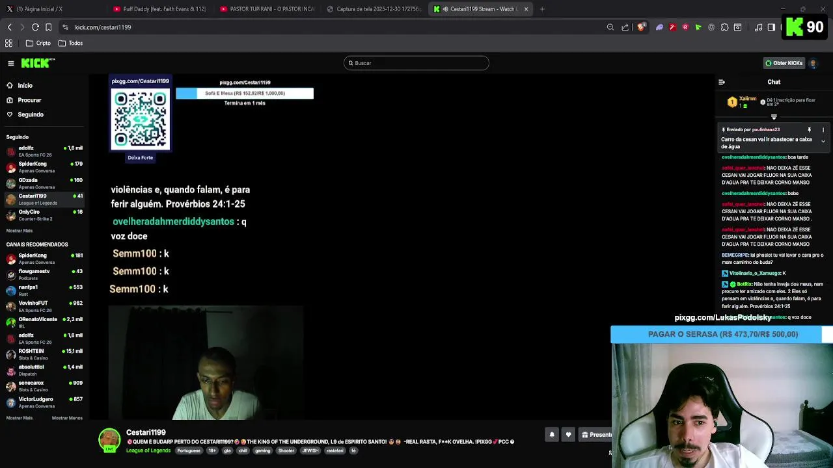Open the media control music note icon
This screenshot has height=468, width=833.
tap(759, 27)
